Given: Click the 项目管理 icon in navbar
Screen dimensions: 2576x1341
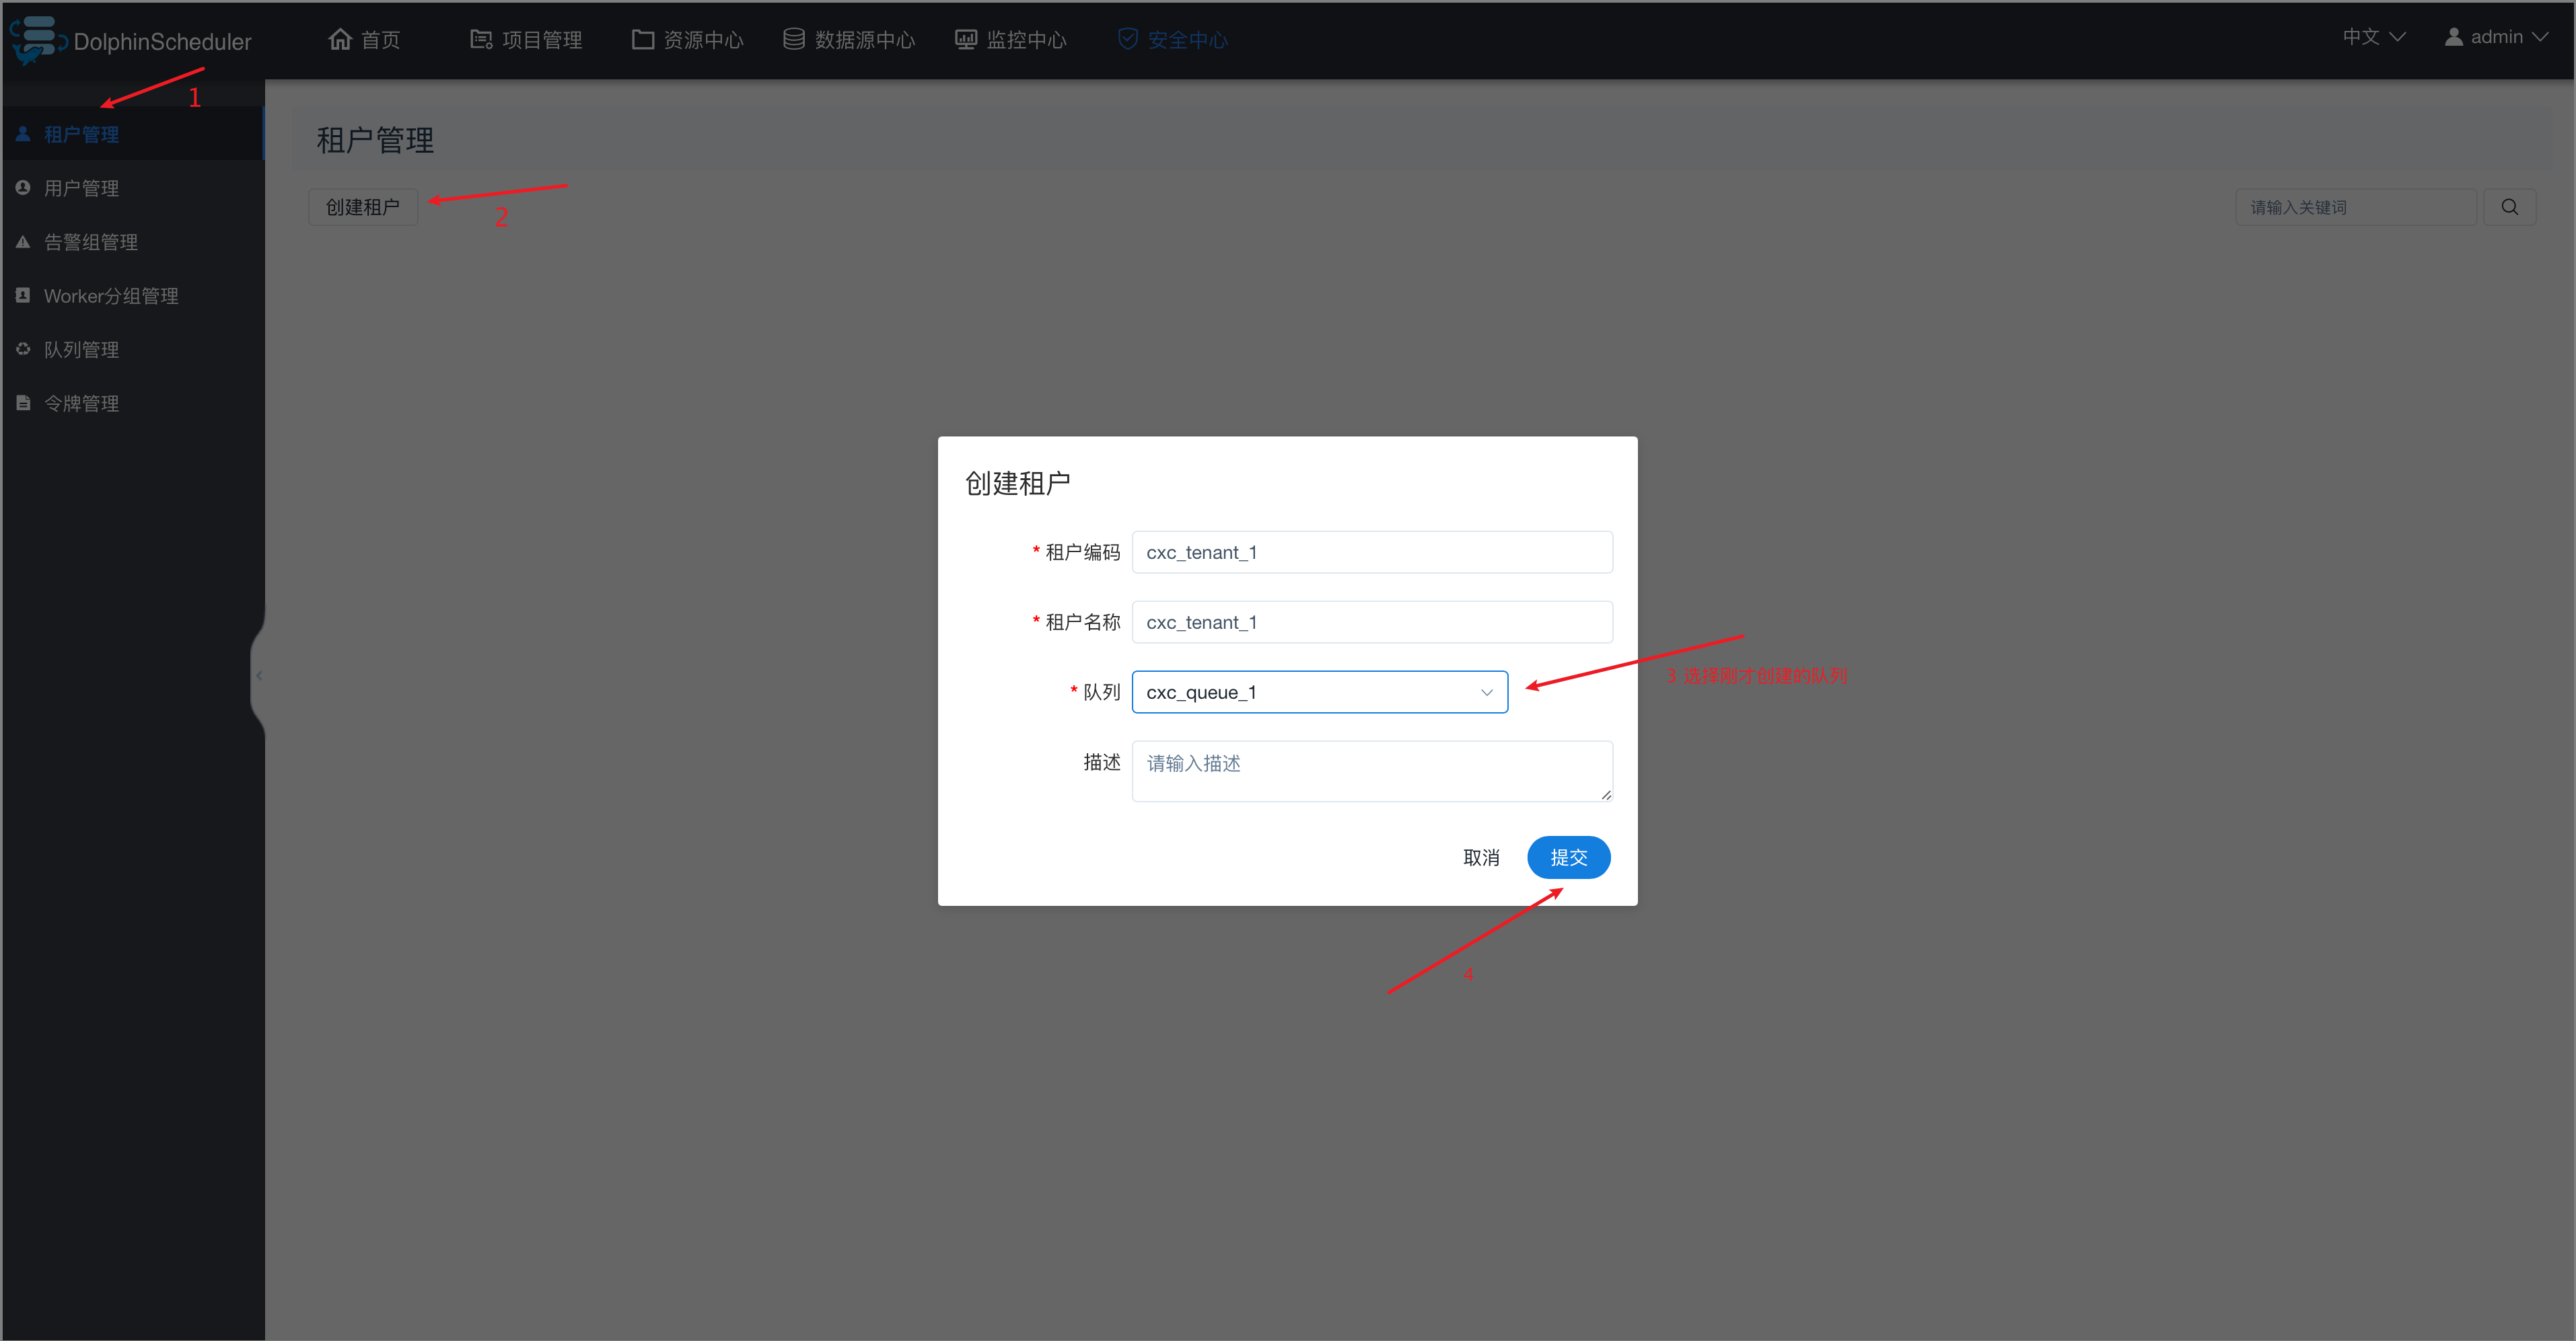Looking at the screenshot, I should point(481,39).
